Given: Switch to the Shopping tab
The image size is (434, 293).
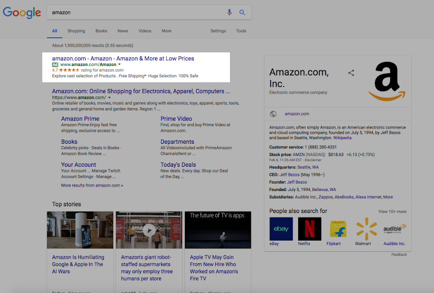Looking at the screenshot, I should pos(76,31).
